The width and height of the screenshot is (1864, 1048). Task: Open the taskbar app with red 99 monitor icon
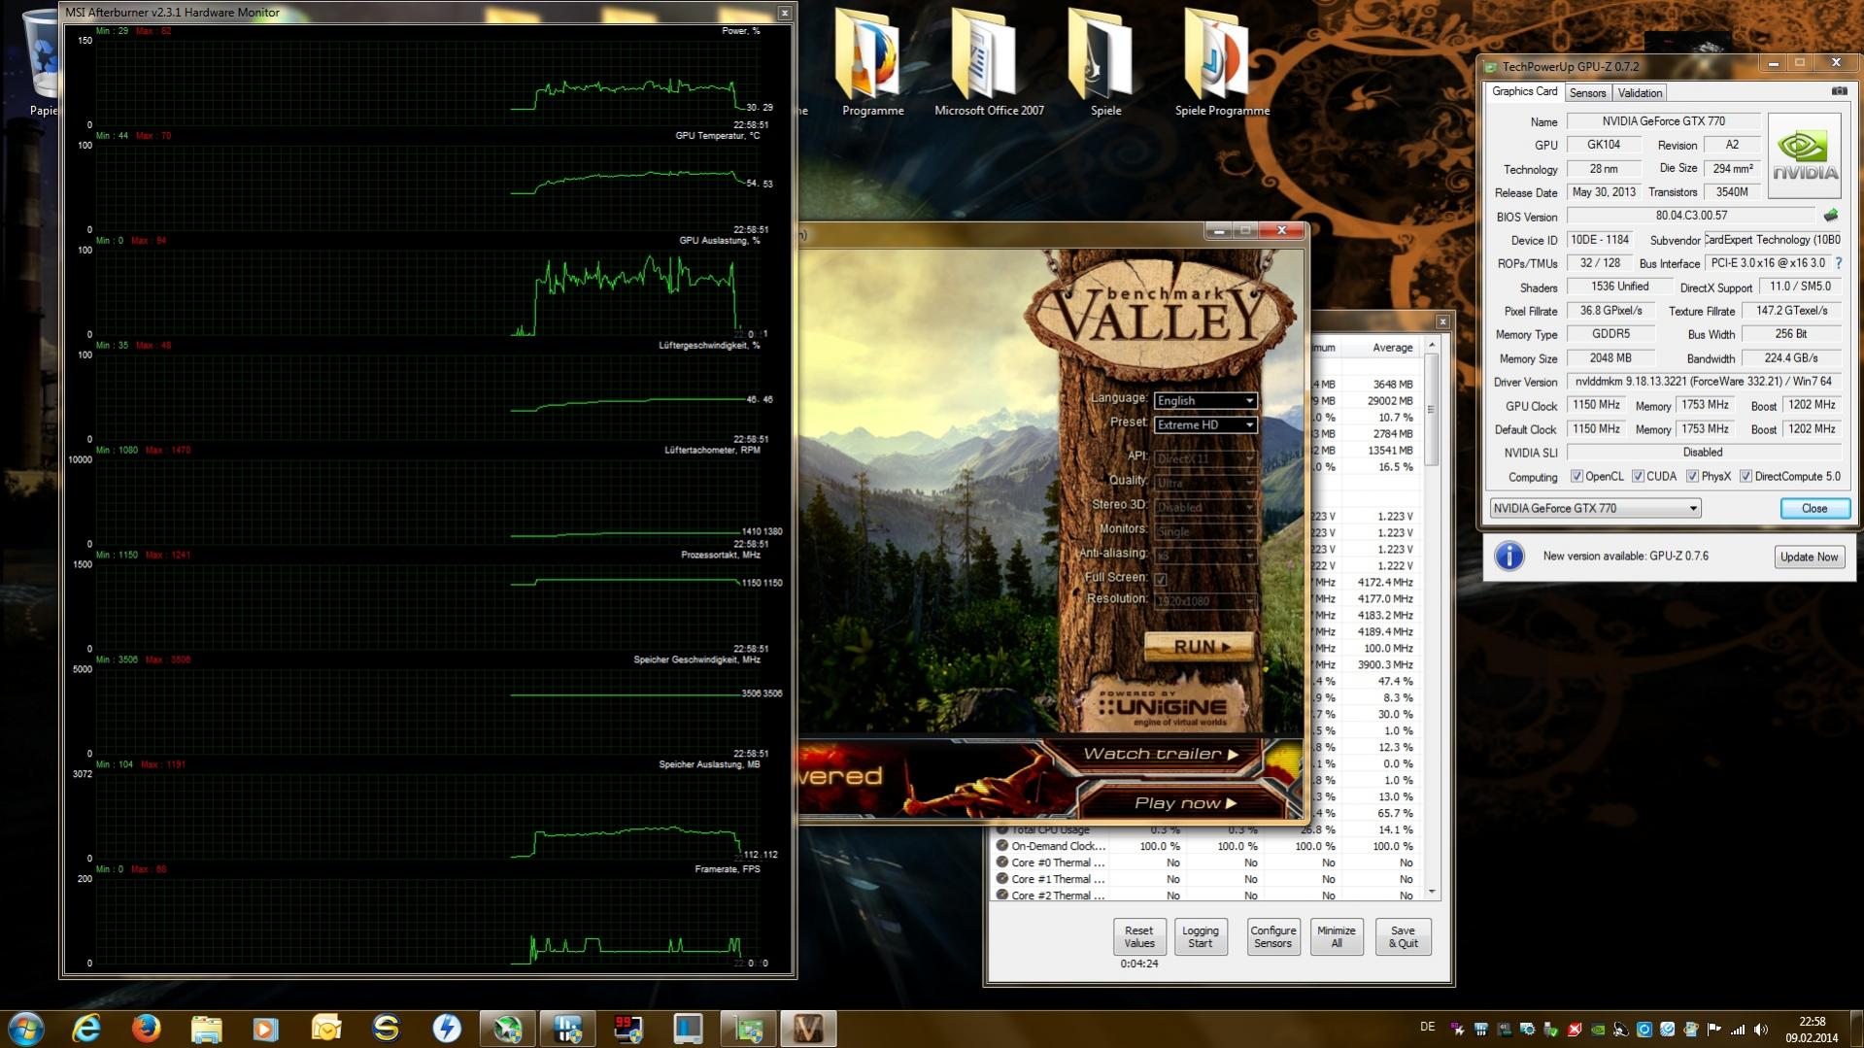(x=627, y=1028)
